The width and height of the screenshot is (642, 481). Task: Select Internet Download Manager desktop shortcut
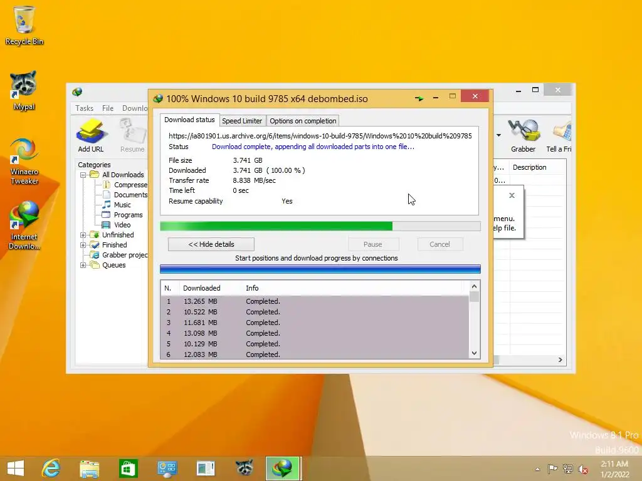click(x=24, y=225)
